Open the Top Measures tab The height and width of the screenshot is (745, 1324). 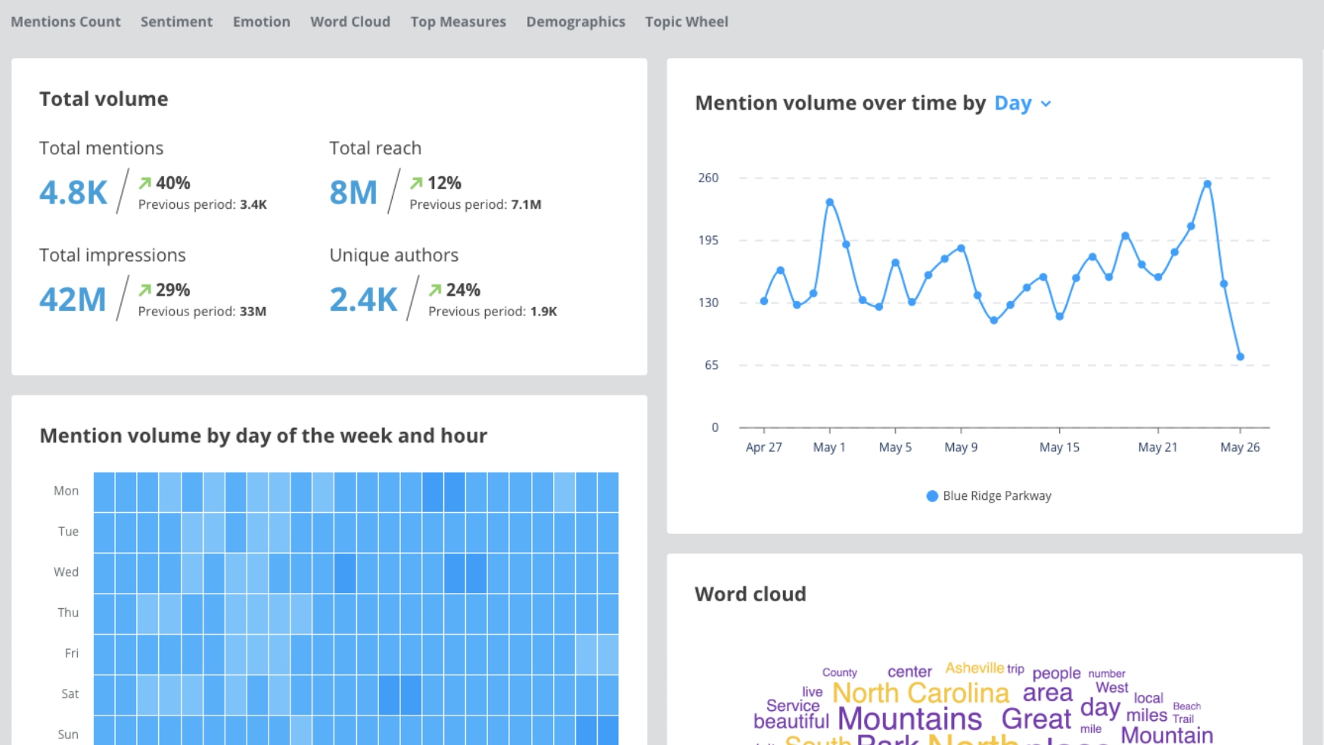(458, 21)
